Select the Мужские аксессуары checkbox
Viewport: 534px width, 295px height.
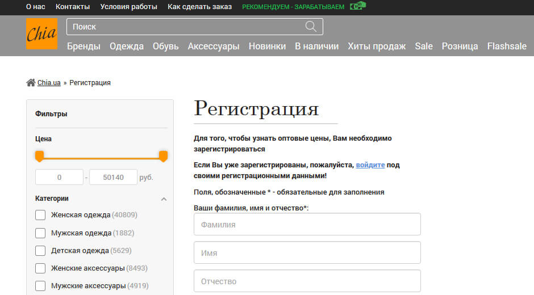pyautogui.click(x=40, y=286)
